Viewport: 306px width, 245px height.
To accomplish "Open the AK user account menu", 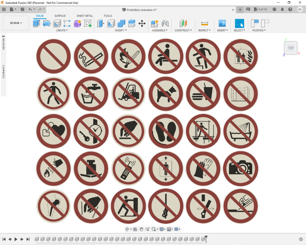I will tap(300, 9).
